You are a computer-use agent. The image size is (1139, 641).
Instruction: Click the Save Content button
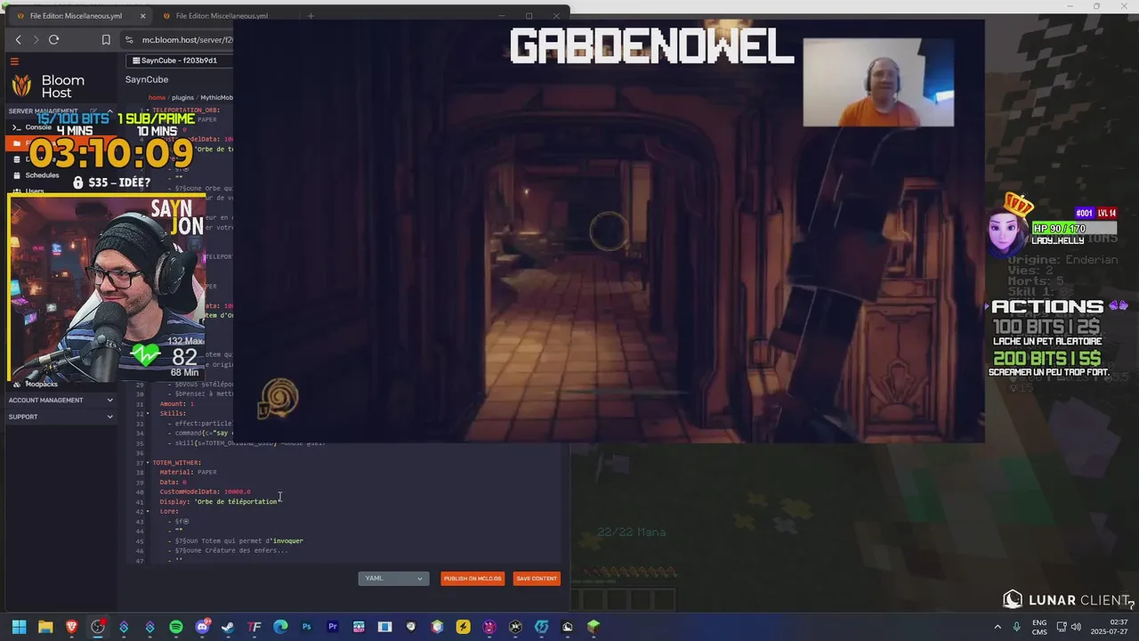click(537, 579)
